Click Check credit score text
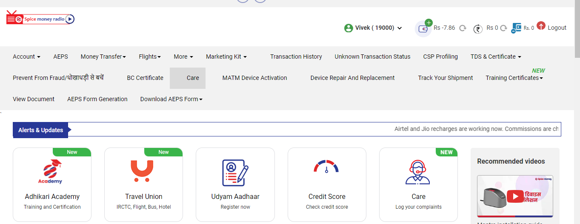 (x=327, y=207)
